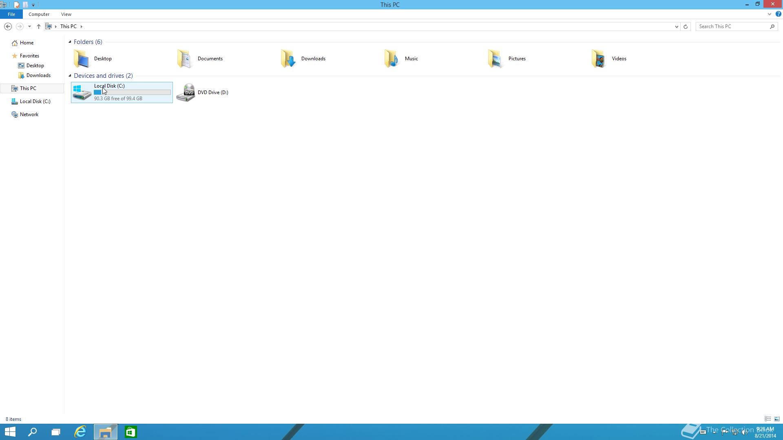Screen dimensions: 783x440
Task: Select the DVD Drive (D:) icon
Action: [x=186, y=92]
